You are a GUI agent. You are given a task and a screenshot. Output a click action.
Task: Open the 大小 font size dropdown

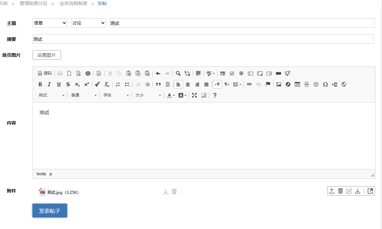point(148,95)
